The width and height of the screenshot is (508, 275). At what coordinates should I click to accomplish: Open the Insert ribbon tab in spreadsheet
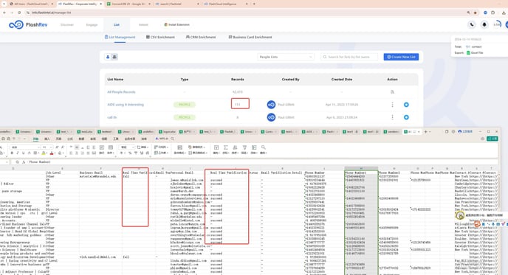tap(47, 139)
